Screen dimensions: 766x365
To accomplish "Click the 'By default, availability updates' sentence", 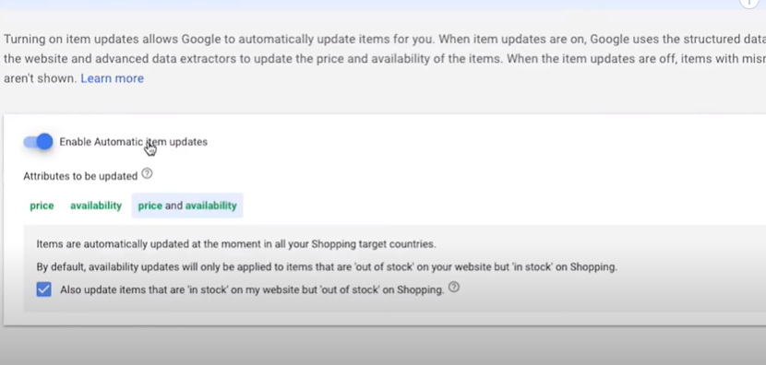I will point(327,267).
